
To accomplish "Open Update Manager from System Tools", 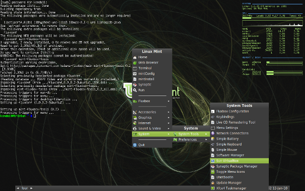I will [x=239, y=183].
